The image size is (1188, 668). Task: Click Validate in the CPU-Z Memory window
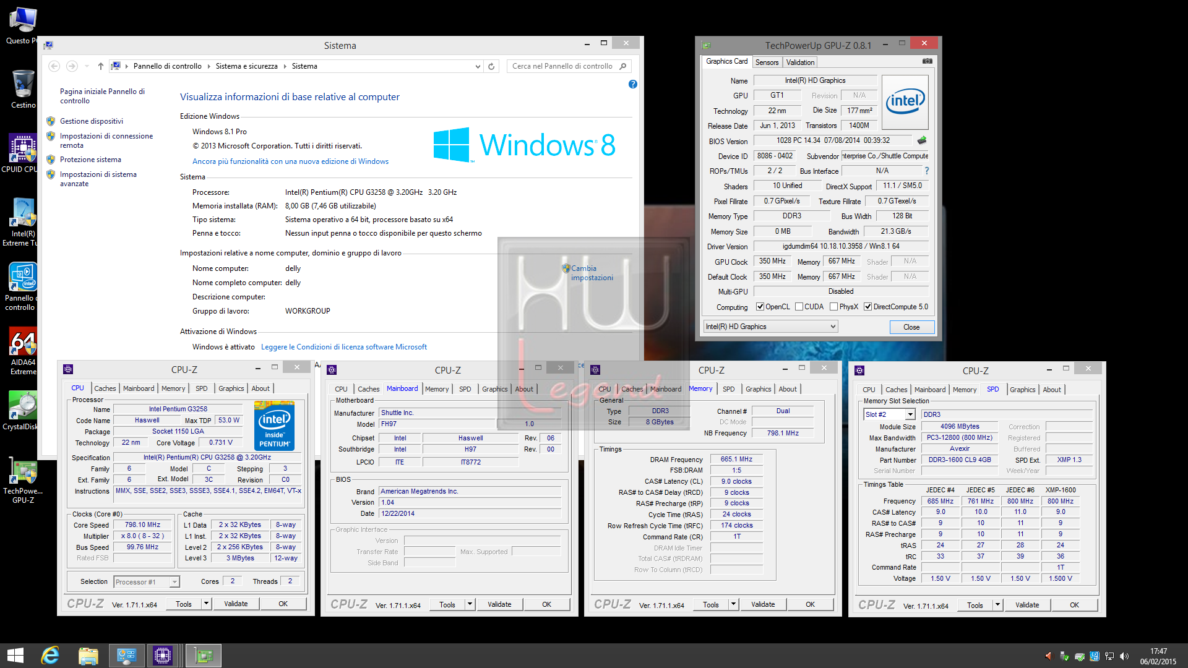click(x=763, y=604)
